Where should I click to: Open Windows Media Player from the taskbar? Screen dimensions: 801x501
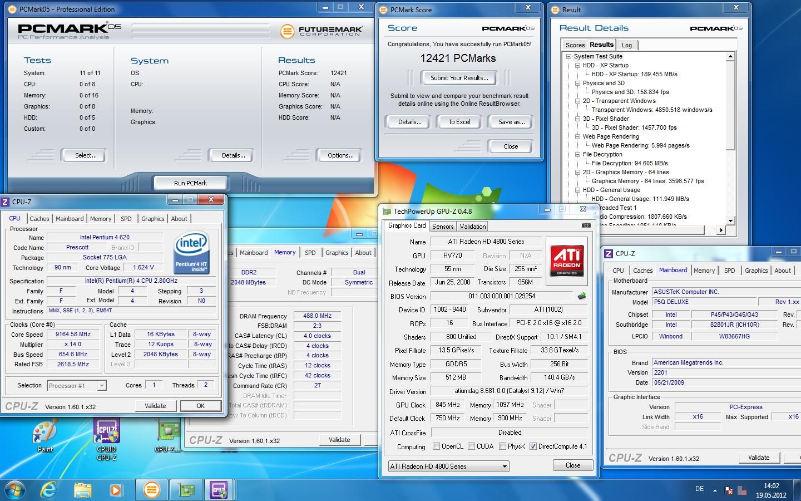pyautogui.click(x=116, y=490)
